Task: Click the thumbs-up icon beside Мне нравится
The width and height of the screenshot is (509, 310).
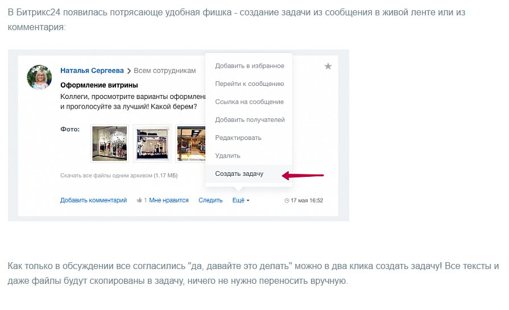Action: tap(139, 200)
